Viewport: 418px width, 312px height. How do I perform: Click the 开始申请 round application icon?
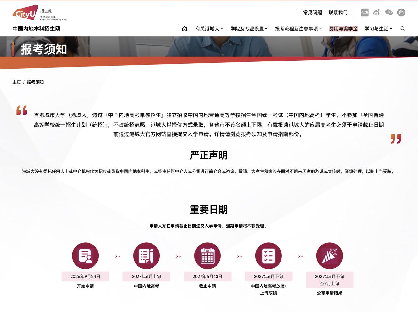point(85,256)
